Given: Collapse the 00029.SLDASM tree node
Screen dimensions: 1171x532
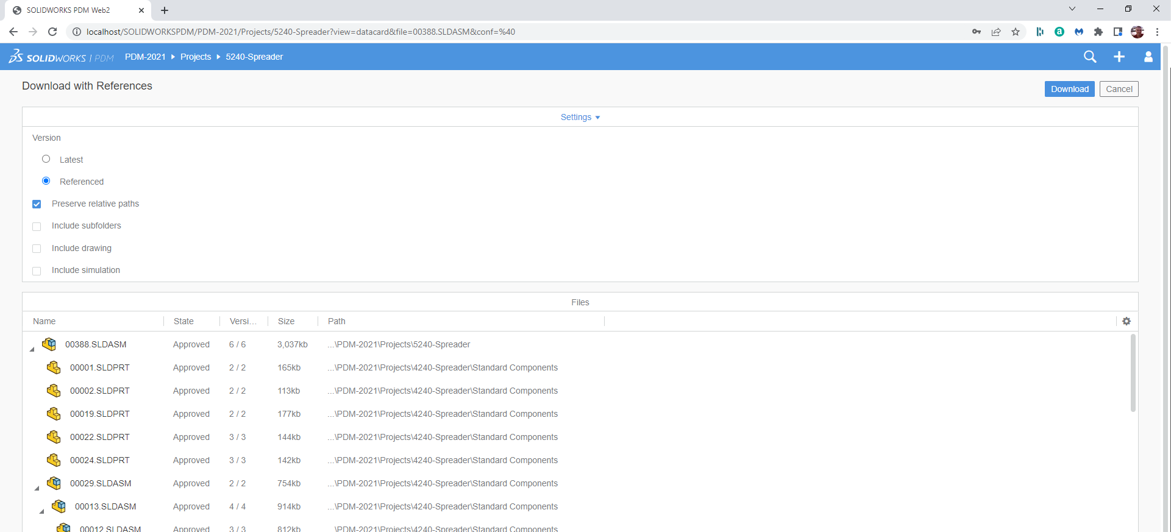Looking at the screenshot, I should (37, 488).
